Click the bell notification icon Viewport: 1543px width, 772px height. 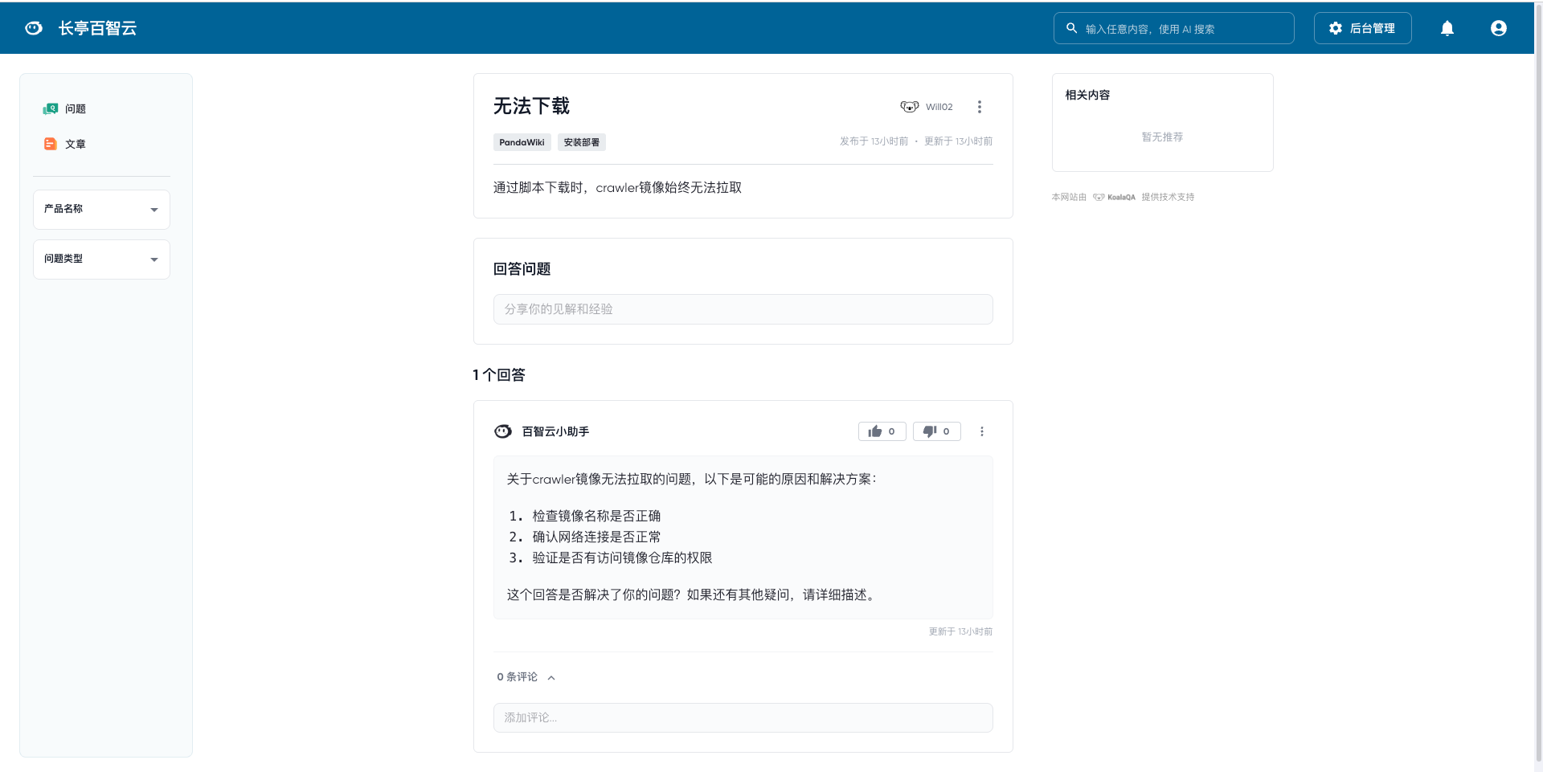[x=1447, y=28]
